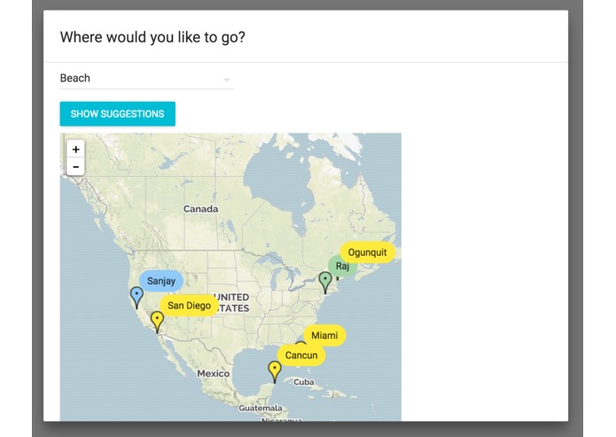The height and width of the screenshot is (437, 616).
Task: Select the Cancun suggestion label
Action: pyautogui.click(x=301, y=356)
